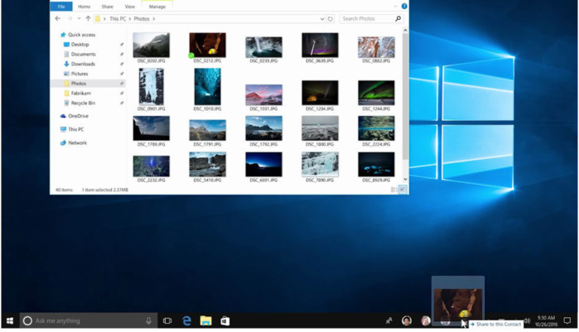579x332 pixels.
Task: Unpin Documents using its pin icon
Action: 122,54
